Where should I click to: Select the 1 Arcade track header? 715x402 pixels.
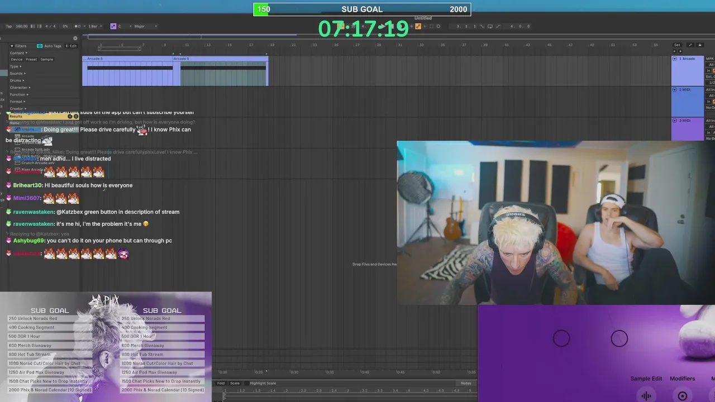(688, 70)
